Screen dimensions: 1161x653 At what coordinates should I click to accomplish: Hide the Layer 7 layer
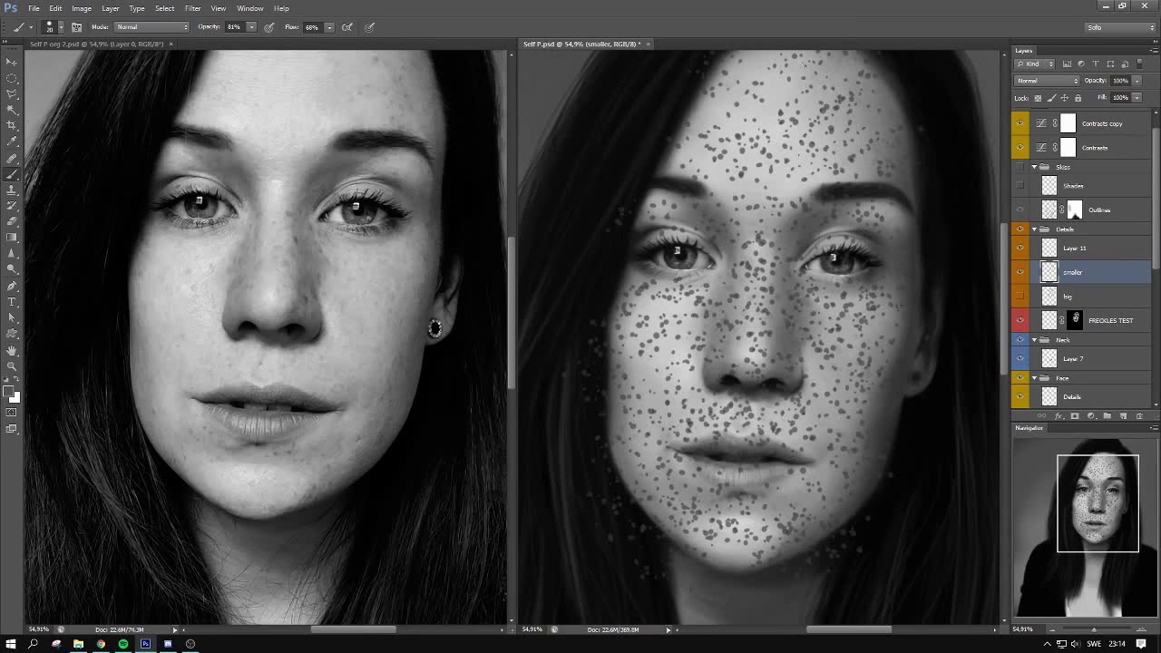pyautogui.click(x=1020, y=358)
